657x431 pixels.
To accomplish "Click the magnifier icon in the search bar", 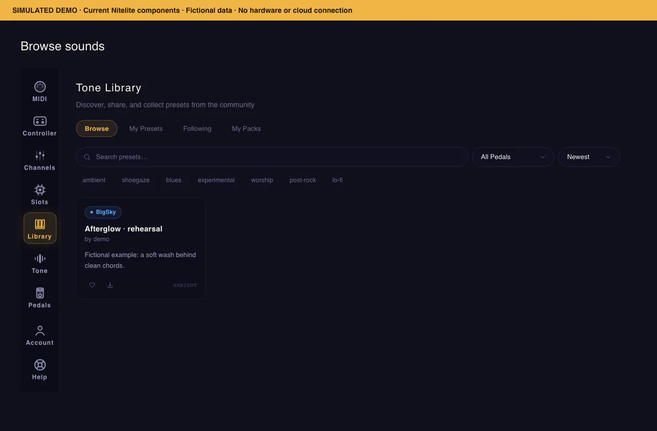I will point(87,157).
